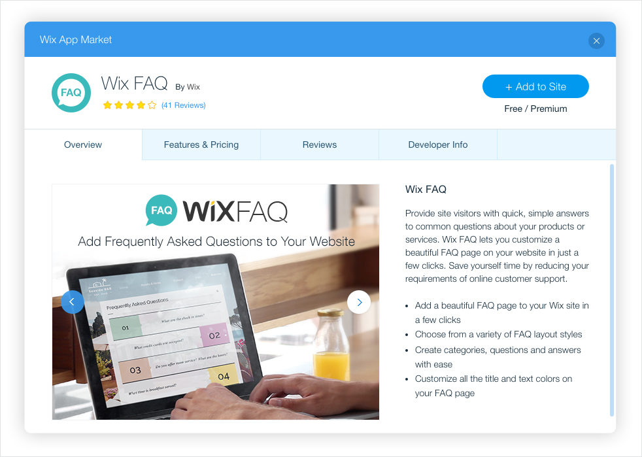Click the Wix FAQ app title text
Image resolution: width=642 pixels, height=457 pixels.
coord(134,83)
